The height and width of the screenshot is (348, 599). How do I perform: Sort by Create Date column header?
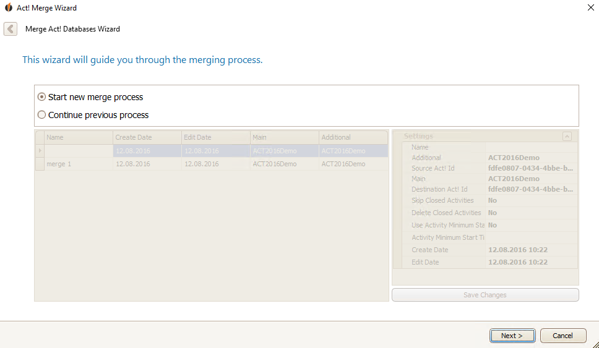click(147, 137)
